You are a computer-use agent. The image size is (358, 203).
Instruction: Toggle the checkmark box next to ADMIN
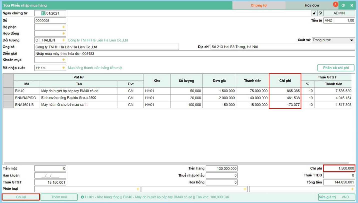click(x=320, y=13)
